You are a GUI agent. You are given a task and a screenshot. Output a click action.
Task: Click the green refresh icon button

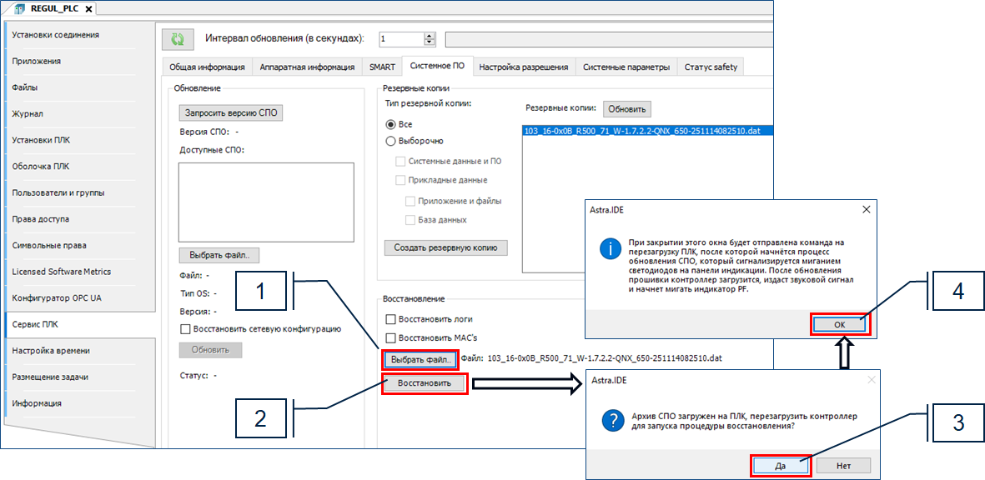[x=177, y=39]
